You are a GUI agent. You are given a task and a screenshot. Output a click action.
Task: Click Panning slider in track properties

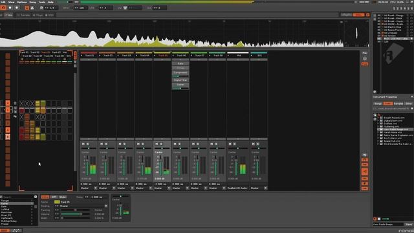pyautogui.click(x=75, y=210)
